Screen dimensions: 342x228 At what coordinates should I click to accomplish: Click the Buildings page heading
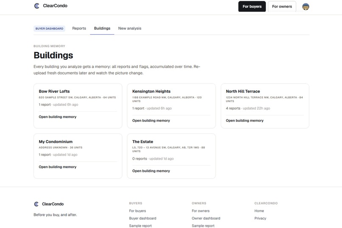pyautogui.click(x=53, y=55)
